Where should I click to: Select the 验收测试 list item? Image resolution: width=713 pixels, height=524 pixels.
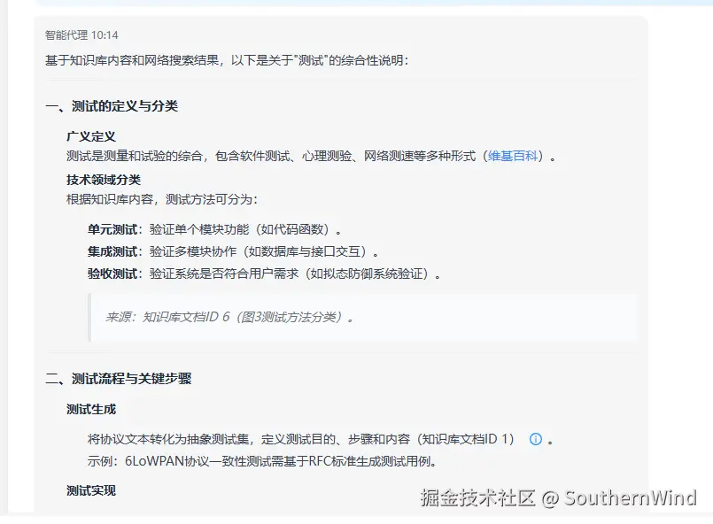[264, 274]
